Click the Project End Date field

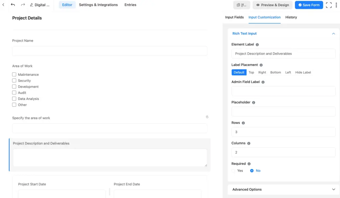pyautogui.click(x=157, y=194)
